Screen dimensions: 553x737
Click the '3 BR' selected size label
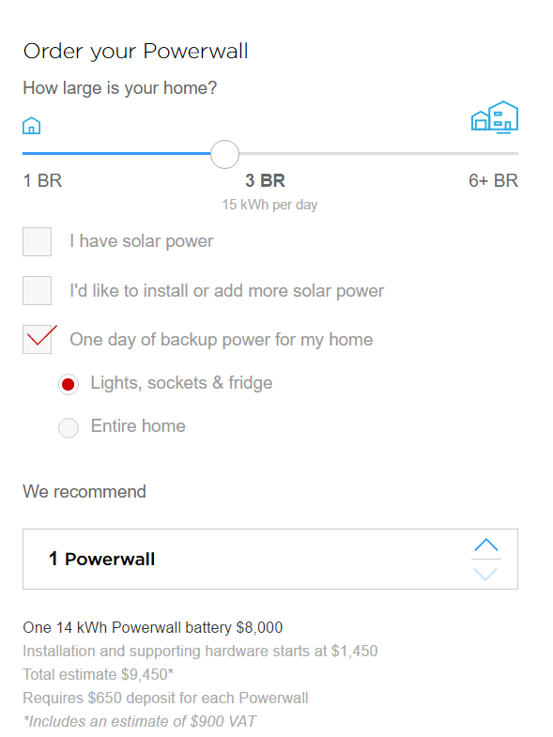[265, 180]
